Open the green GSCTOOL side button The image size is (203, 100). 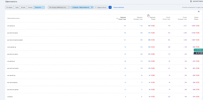coord(198,50)
